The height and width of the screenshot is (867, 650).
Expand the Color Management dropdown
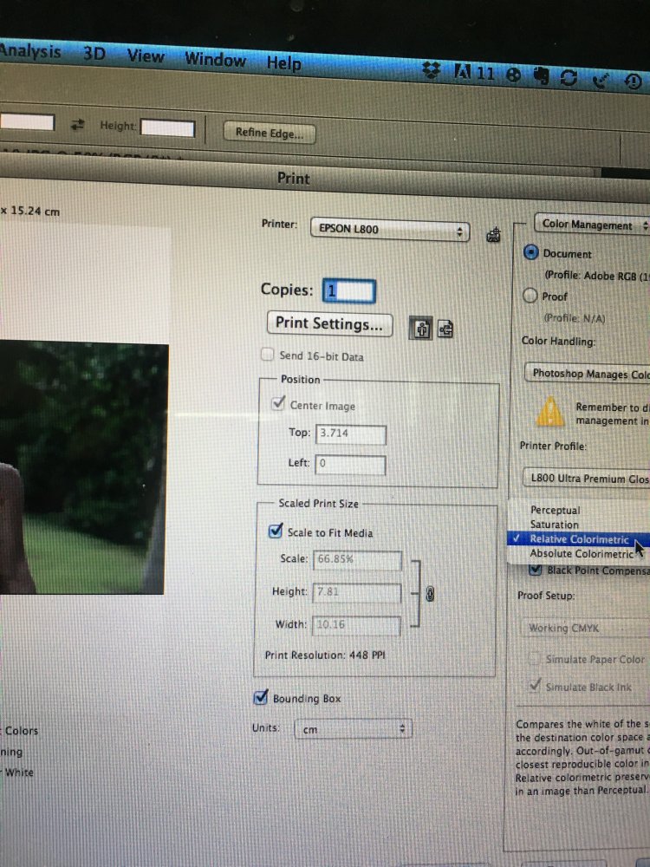pos(592,225)
